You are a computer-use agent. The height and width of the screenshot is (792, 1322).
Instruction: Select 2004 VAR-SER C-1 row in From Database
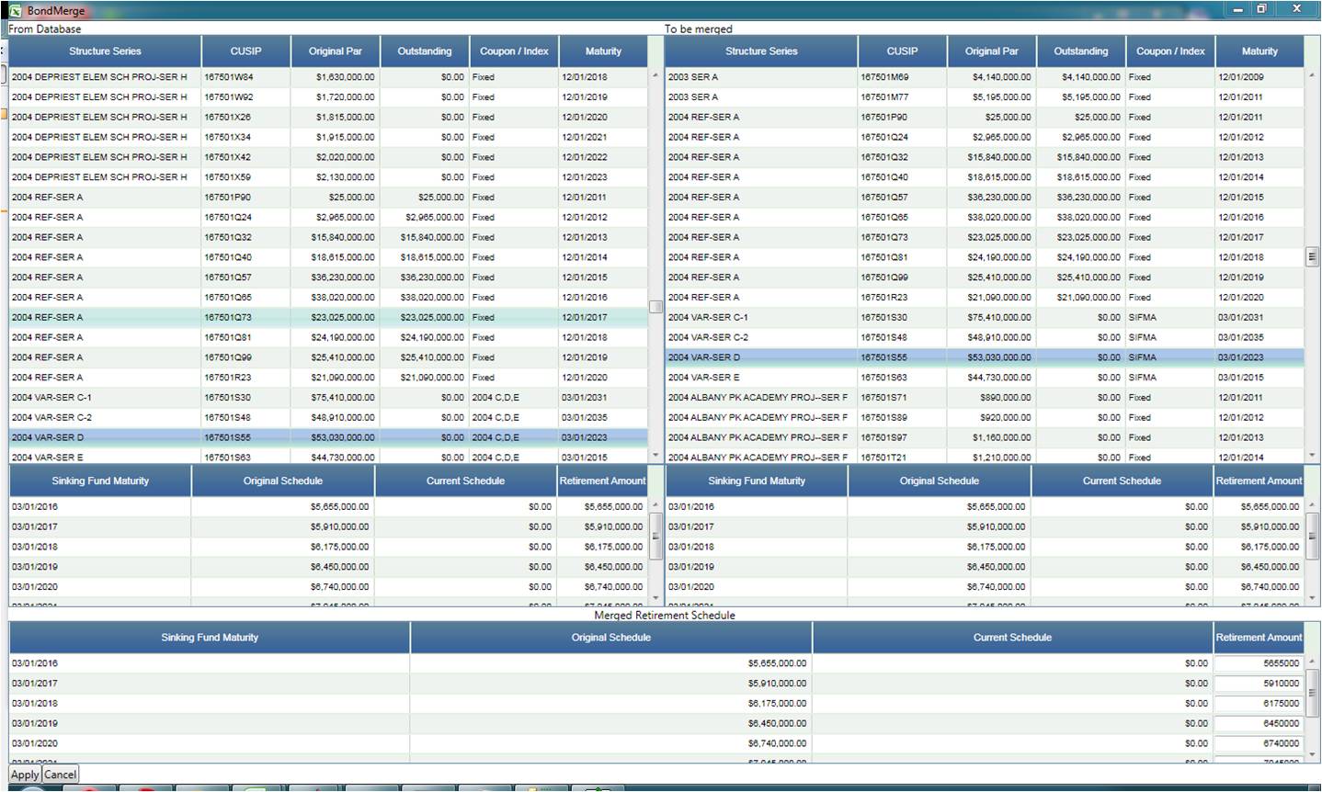click(105, 398)
